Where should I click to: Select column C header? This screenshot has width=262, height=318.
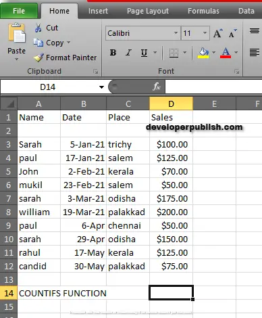coord(128,104)
